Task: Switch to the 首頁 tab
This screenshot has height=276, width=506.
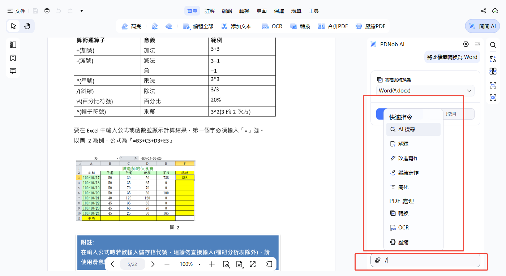Action: pos(192,11)
